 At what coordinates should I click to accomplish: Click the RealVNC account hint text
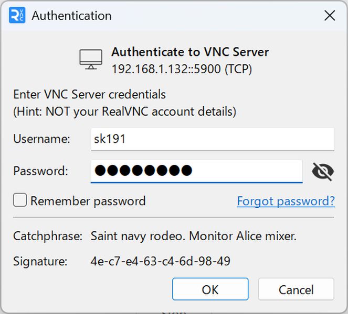click(125, 111)
